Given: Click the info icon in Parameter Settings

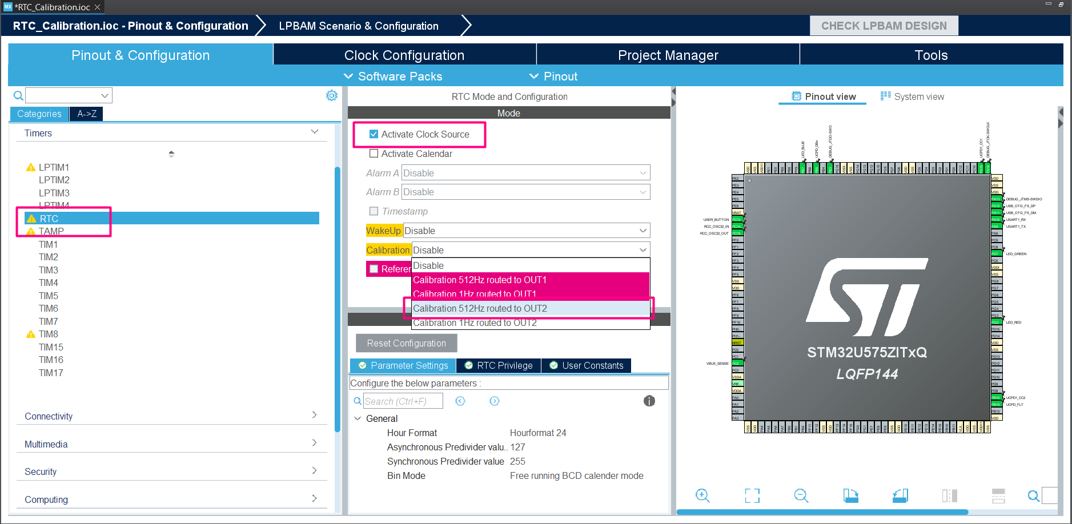Looking at the screenshot, I should pos(649,401).
